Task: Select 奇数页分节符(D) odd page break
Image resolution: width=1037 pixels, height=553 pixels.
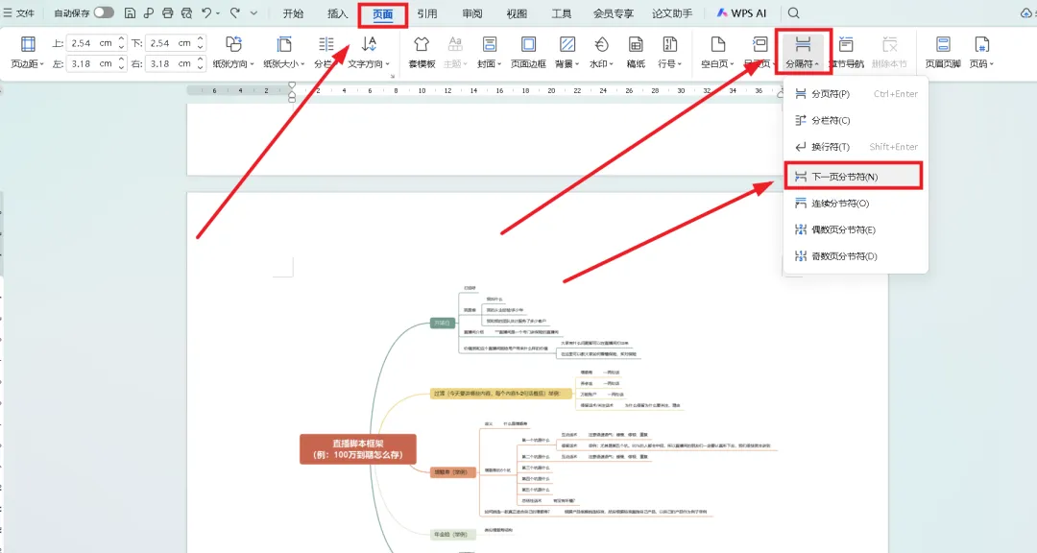Action: [x=856, y=256]
